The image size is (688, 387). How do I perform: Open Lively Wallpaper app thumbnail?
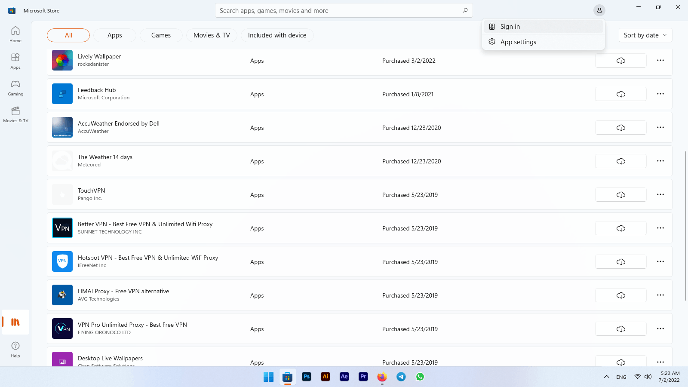coord(62,60)
